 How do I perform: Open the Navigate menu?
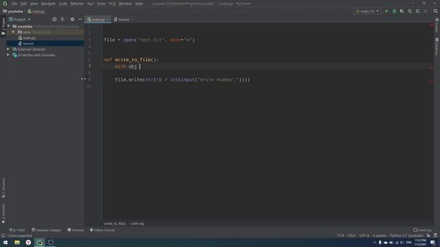tap(48, 3)
